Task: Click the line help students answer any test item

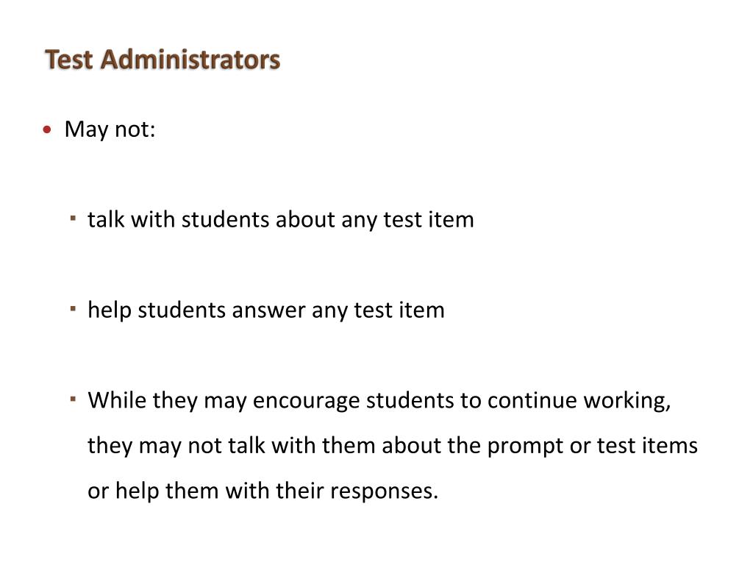Action: tap(266, 310)
